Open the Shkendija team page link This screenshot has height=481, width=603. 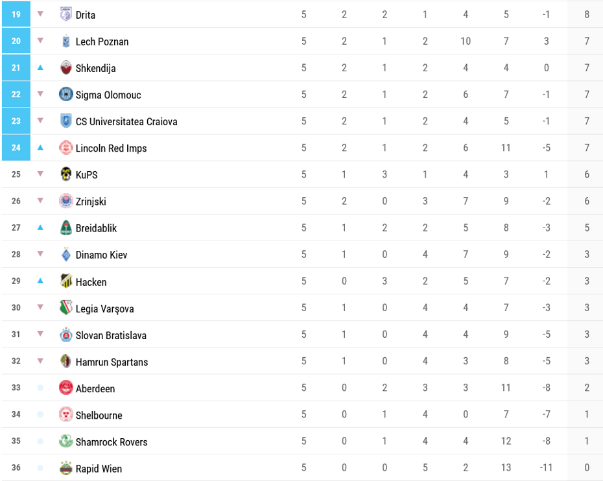95,68
